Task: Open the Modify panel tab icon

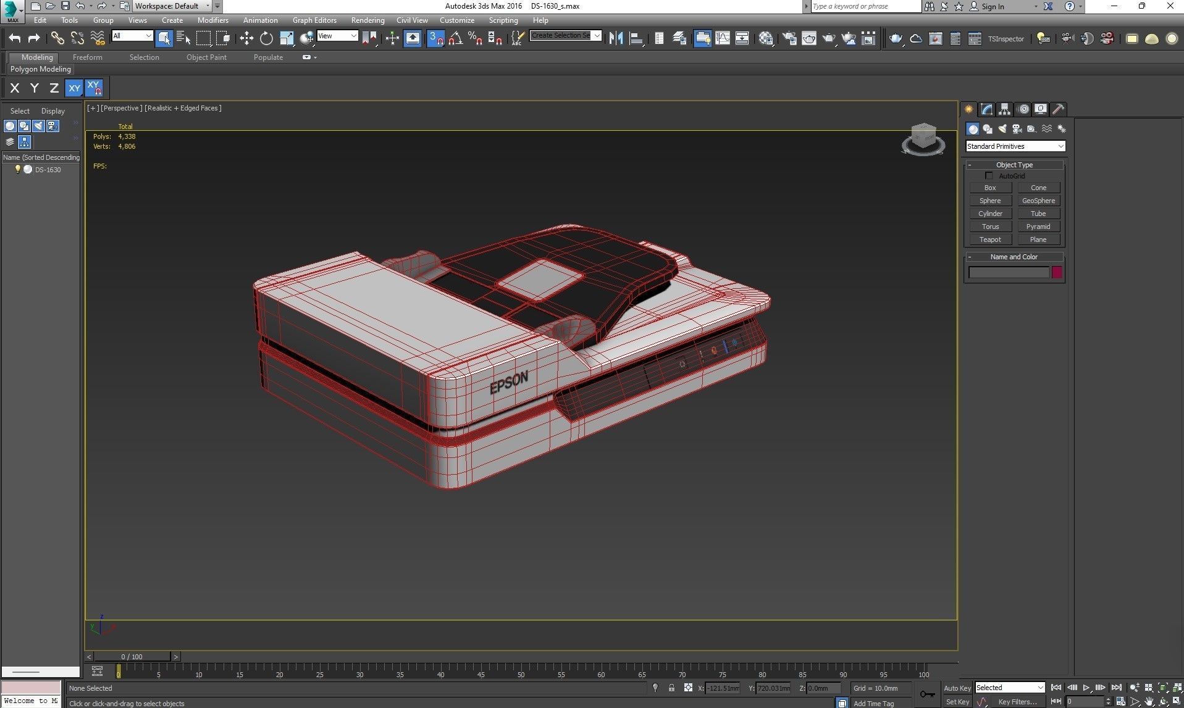Action: [x=986, y=109]
